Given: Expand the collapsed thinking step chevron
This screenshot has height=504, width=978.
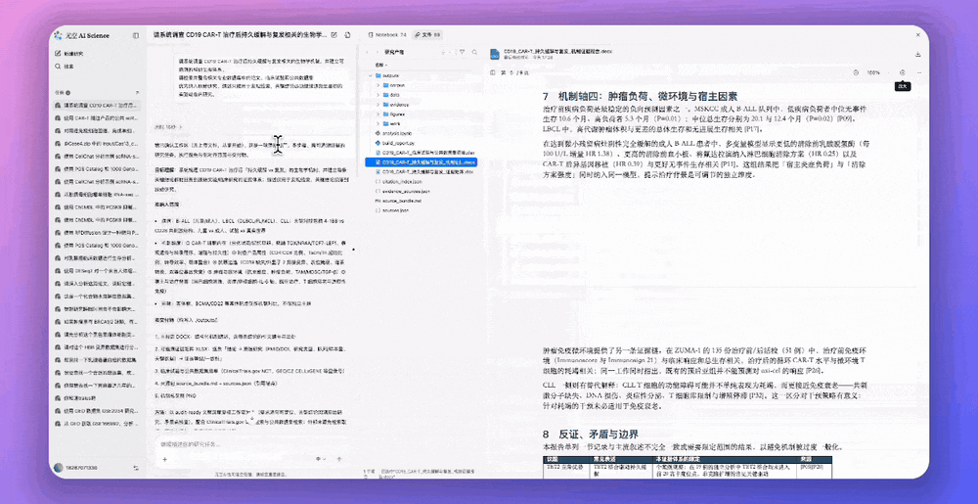Looking at the screenshot, I should pyautogui.click(x=182, y=126).
